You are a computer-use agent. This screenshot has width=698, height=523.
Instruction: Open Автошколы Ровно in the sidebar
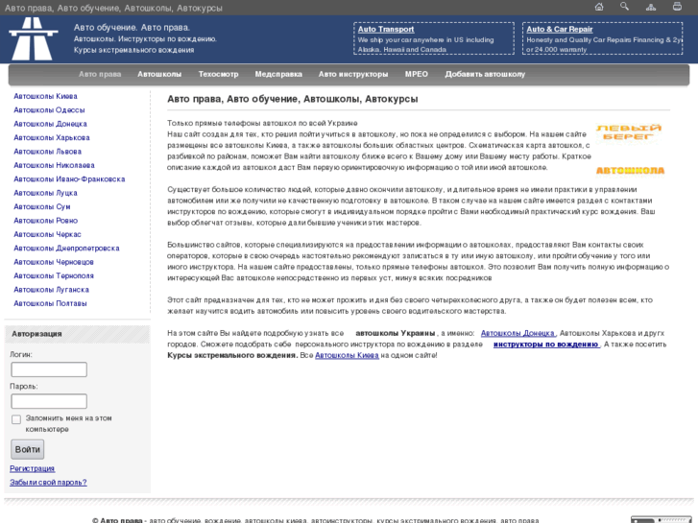pyautogui.click(x=45, y=221)
